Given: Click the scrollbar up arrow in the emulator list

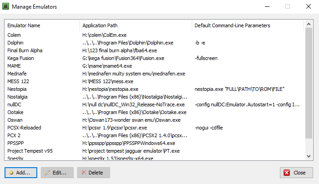Looking at the screenshot, I should [x=309, y=24].
